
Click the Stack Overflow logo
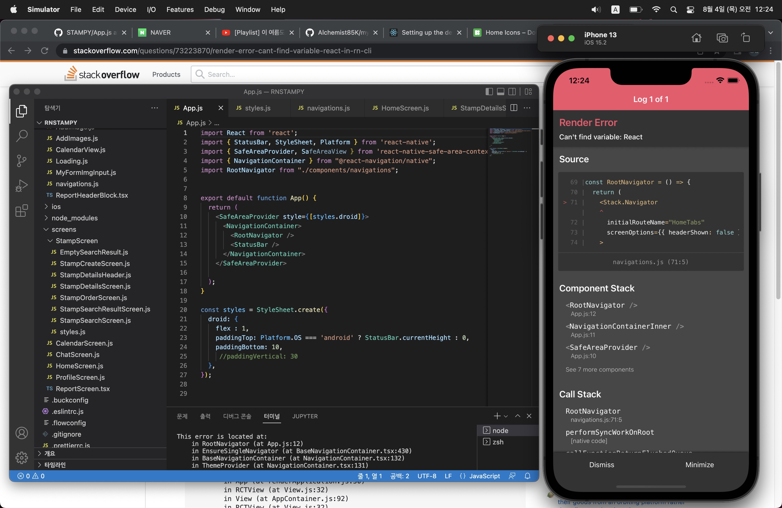tap(102, 74)
